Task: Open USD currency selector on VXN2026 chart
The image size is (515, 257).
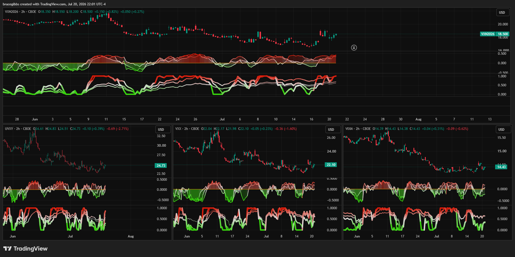Action: click(x=502, y=13)
